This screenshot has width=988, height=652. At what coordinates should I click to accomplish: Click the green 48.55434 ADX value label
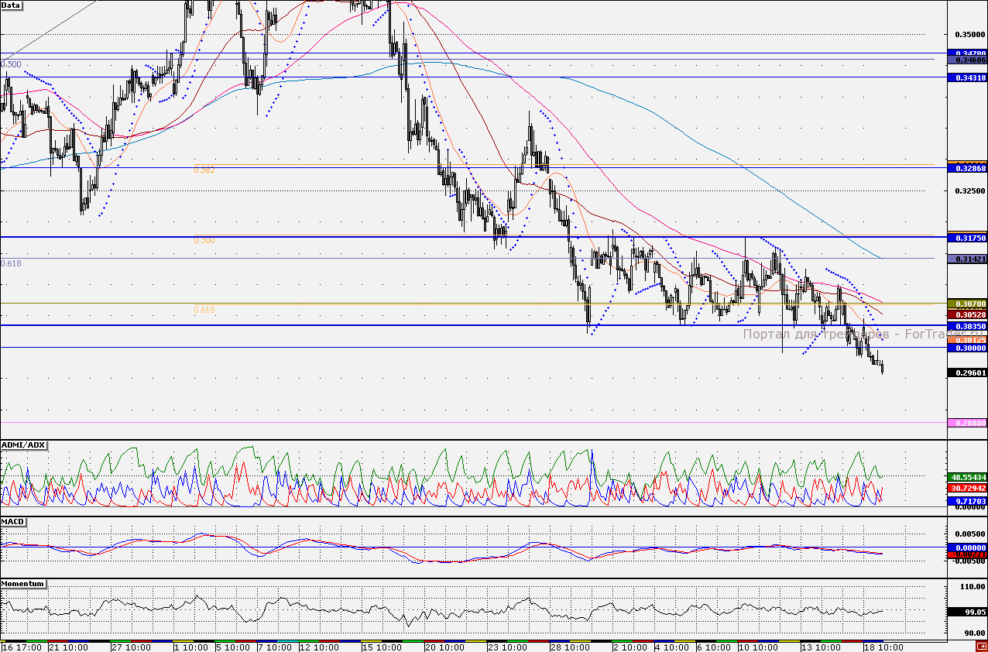coord(966,478)
